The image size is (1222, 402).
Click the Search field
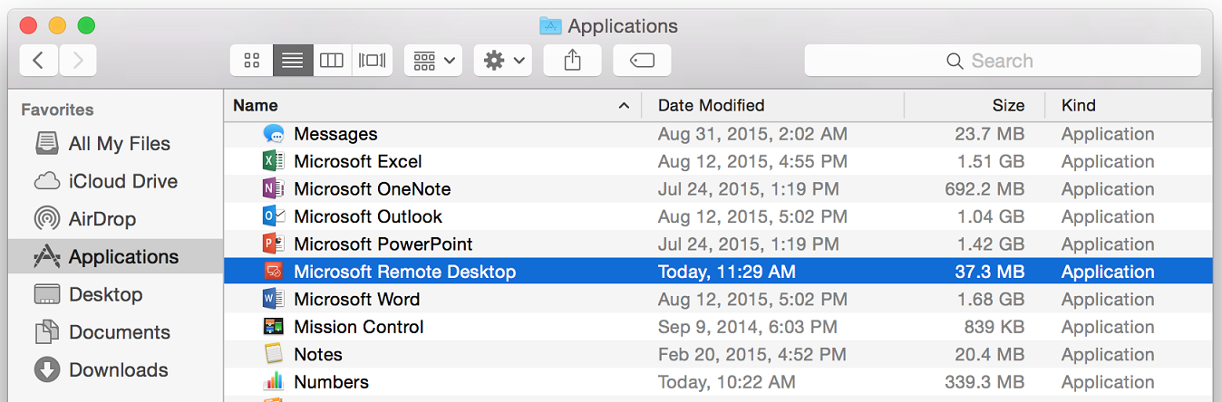[1003, 61]
